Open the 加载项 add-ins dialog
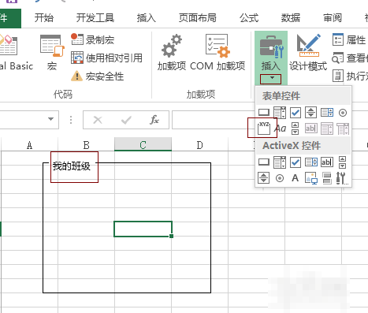This screenshot has height=313, width=368. (172, 53)
